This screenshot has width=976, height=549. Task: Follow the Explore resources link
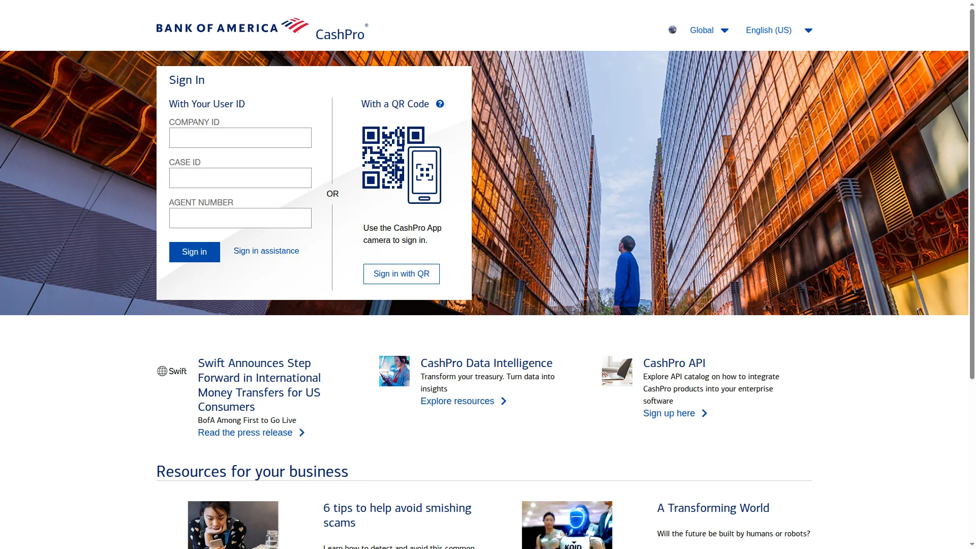[464, 401]
